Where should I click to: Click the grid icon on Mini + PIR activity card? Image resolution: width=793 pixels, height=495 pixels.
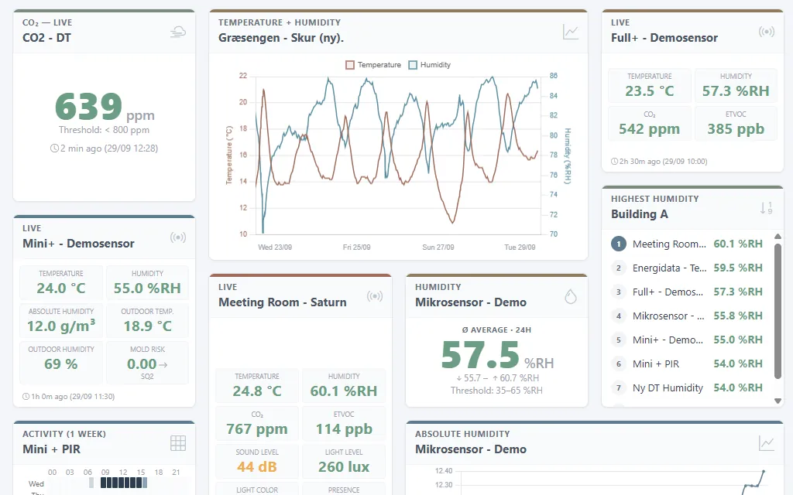(178, 443)
